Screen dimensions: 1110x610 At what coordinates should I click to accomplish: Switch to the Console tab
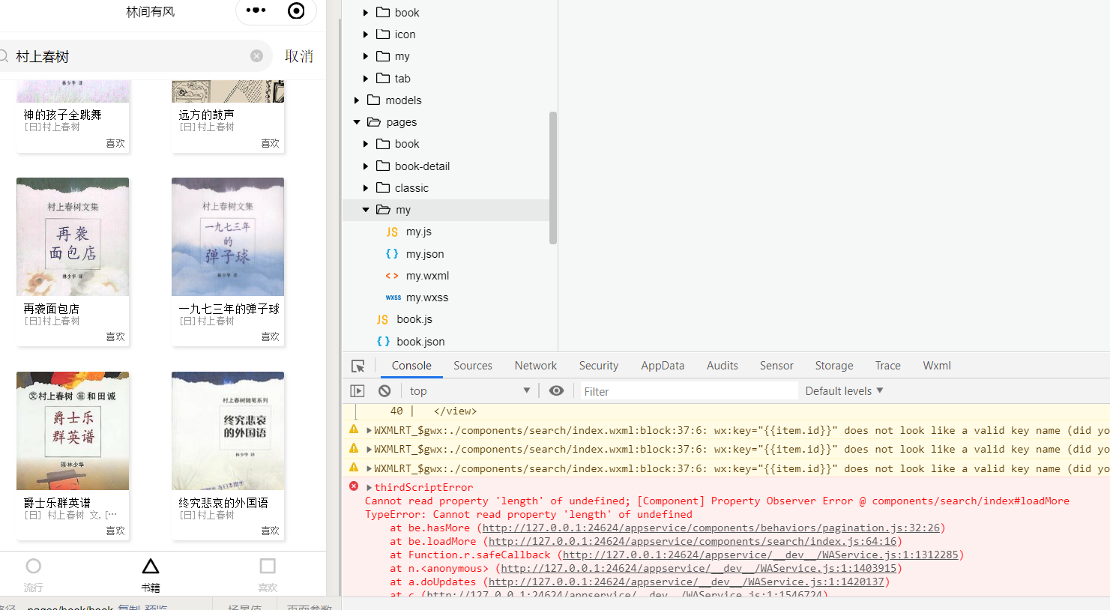point(411,366)
